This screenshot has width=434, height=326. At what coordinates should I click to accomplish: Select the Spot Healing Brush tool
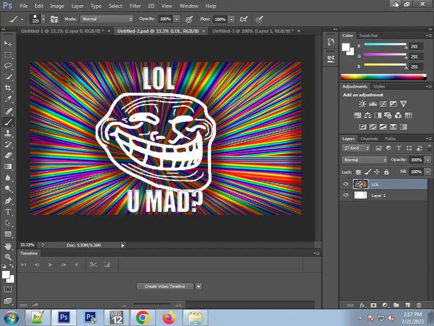click(x=8, y=111)
